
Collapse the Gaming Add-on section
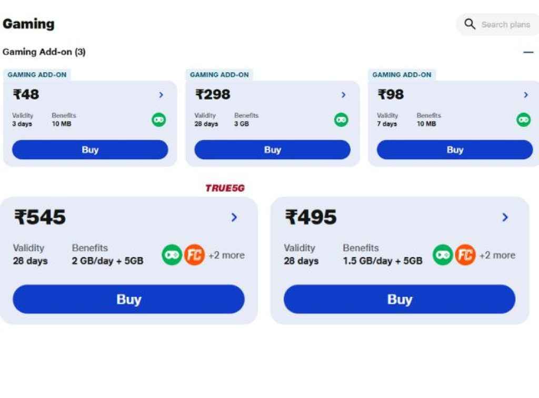tap(528, 52)
